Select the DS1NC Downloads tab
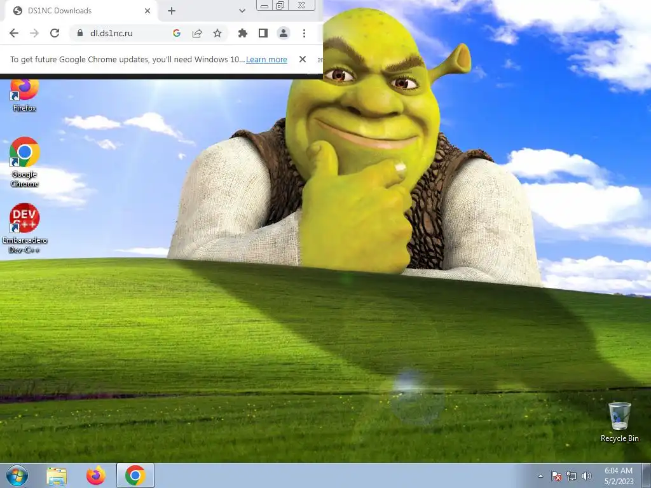The height and width of the screenshot is (488, 651). click(x=81, y=11)
